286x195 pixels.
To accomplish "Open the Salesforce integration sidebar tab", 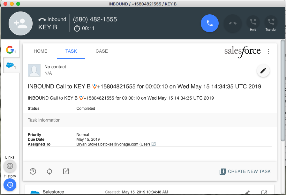I will tap(11, 65).
